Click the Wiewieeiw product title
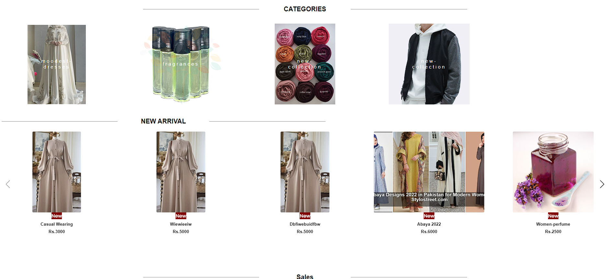Screen dimensions: 608x279 point(181,224)
